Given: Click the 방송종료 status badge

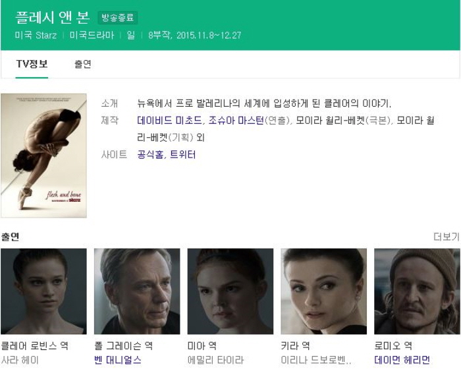Looking at the screenshot, I should [x=118, y=18].
